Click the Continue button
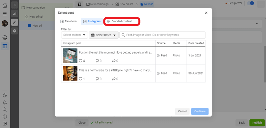 tap(200, 111)
